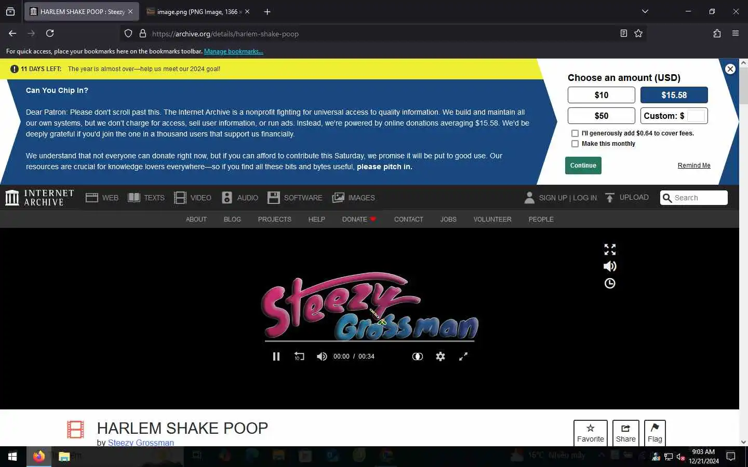Open the PROJECTS link
The height and width of the screenshot is (467, 748).
pyautogui.click(x=275, y=219)
